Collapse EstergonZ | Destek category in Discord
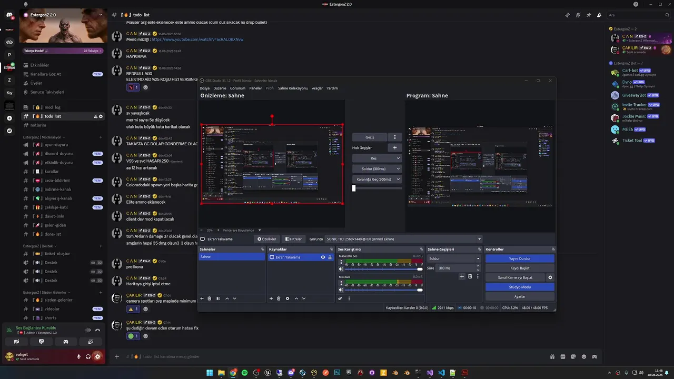 pyautogui.click(x=39, y=246)
